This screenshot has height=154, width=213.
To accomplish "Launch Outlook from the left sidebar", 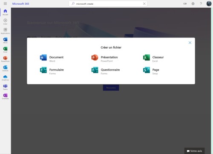I will (x=5, y=68).
